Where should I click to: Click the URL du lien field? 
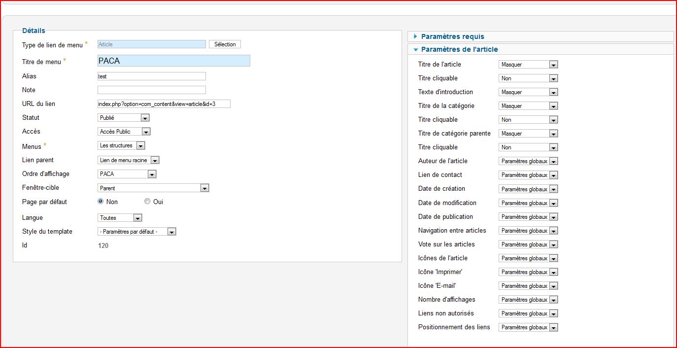pos(164,104)
